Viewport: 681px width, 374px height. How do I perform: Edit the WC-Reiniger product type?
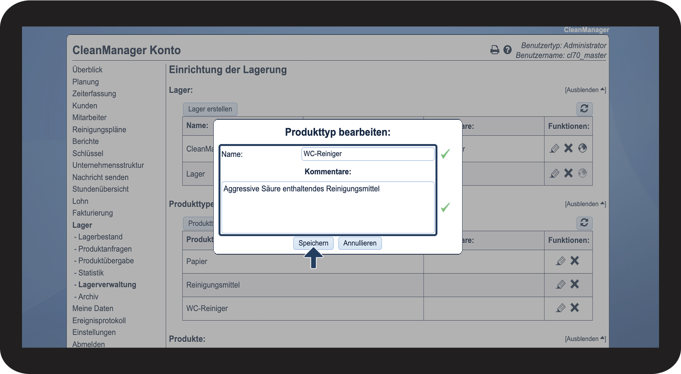click(561, 308)
